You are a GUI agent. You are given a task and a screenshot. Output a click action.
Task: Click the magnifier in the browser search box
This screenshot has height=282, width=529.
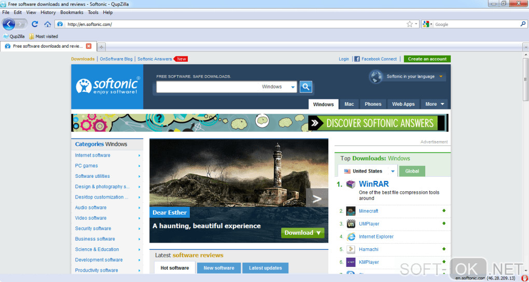coord(523,24)
